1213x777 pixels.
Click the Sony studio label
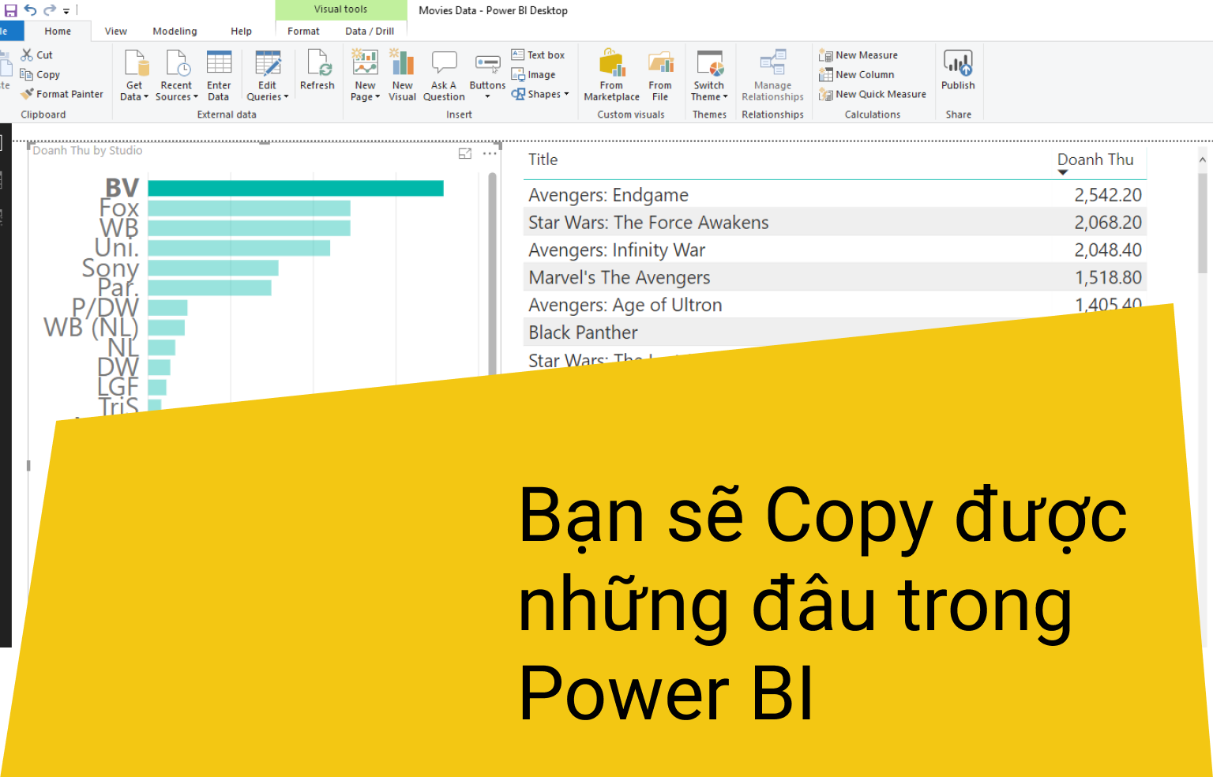(110, 268)
